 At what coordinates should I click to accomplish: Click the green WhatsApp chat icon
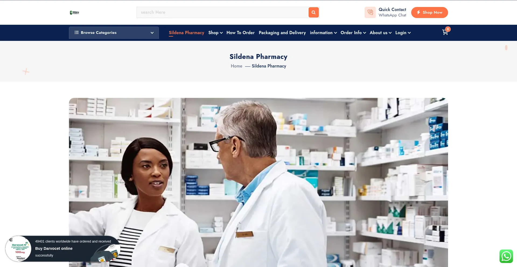[506, 256]
